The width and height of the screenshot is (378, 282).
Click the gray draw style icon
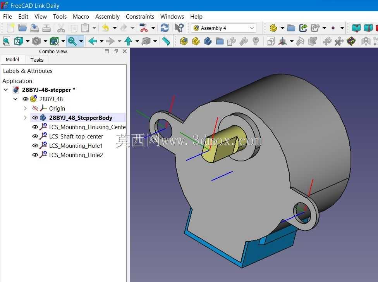[x=36, y=41]
